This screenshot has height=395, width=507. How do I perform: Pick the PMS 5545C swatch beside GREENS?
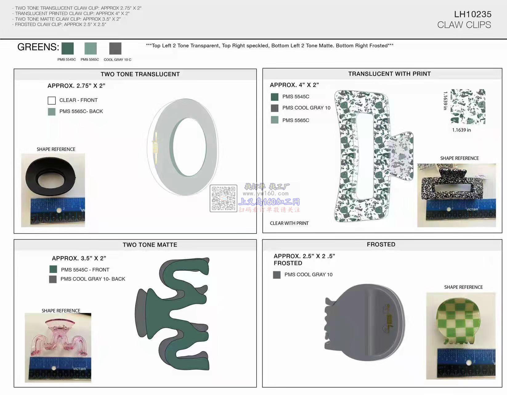tap(67, 48)
